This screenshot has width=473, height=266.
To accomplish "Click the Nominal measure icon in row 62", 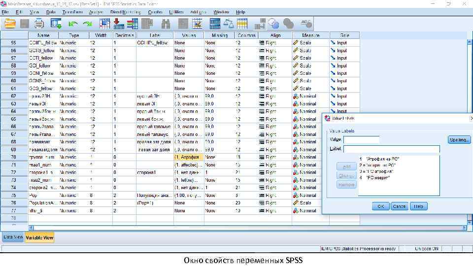I will point(296,96).
